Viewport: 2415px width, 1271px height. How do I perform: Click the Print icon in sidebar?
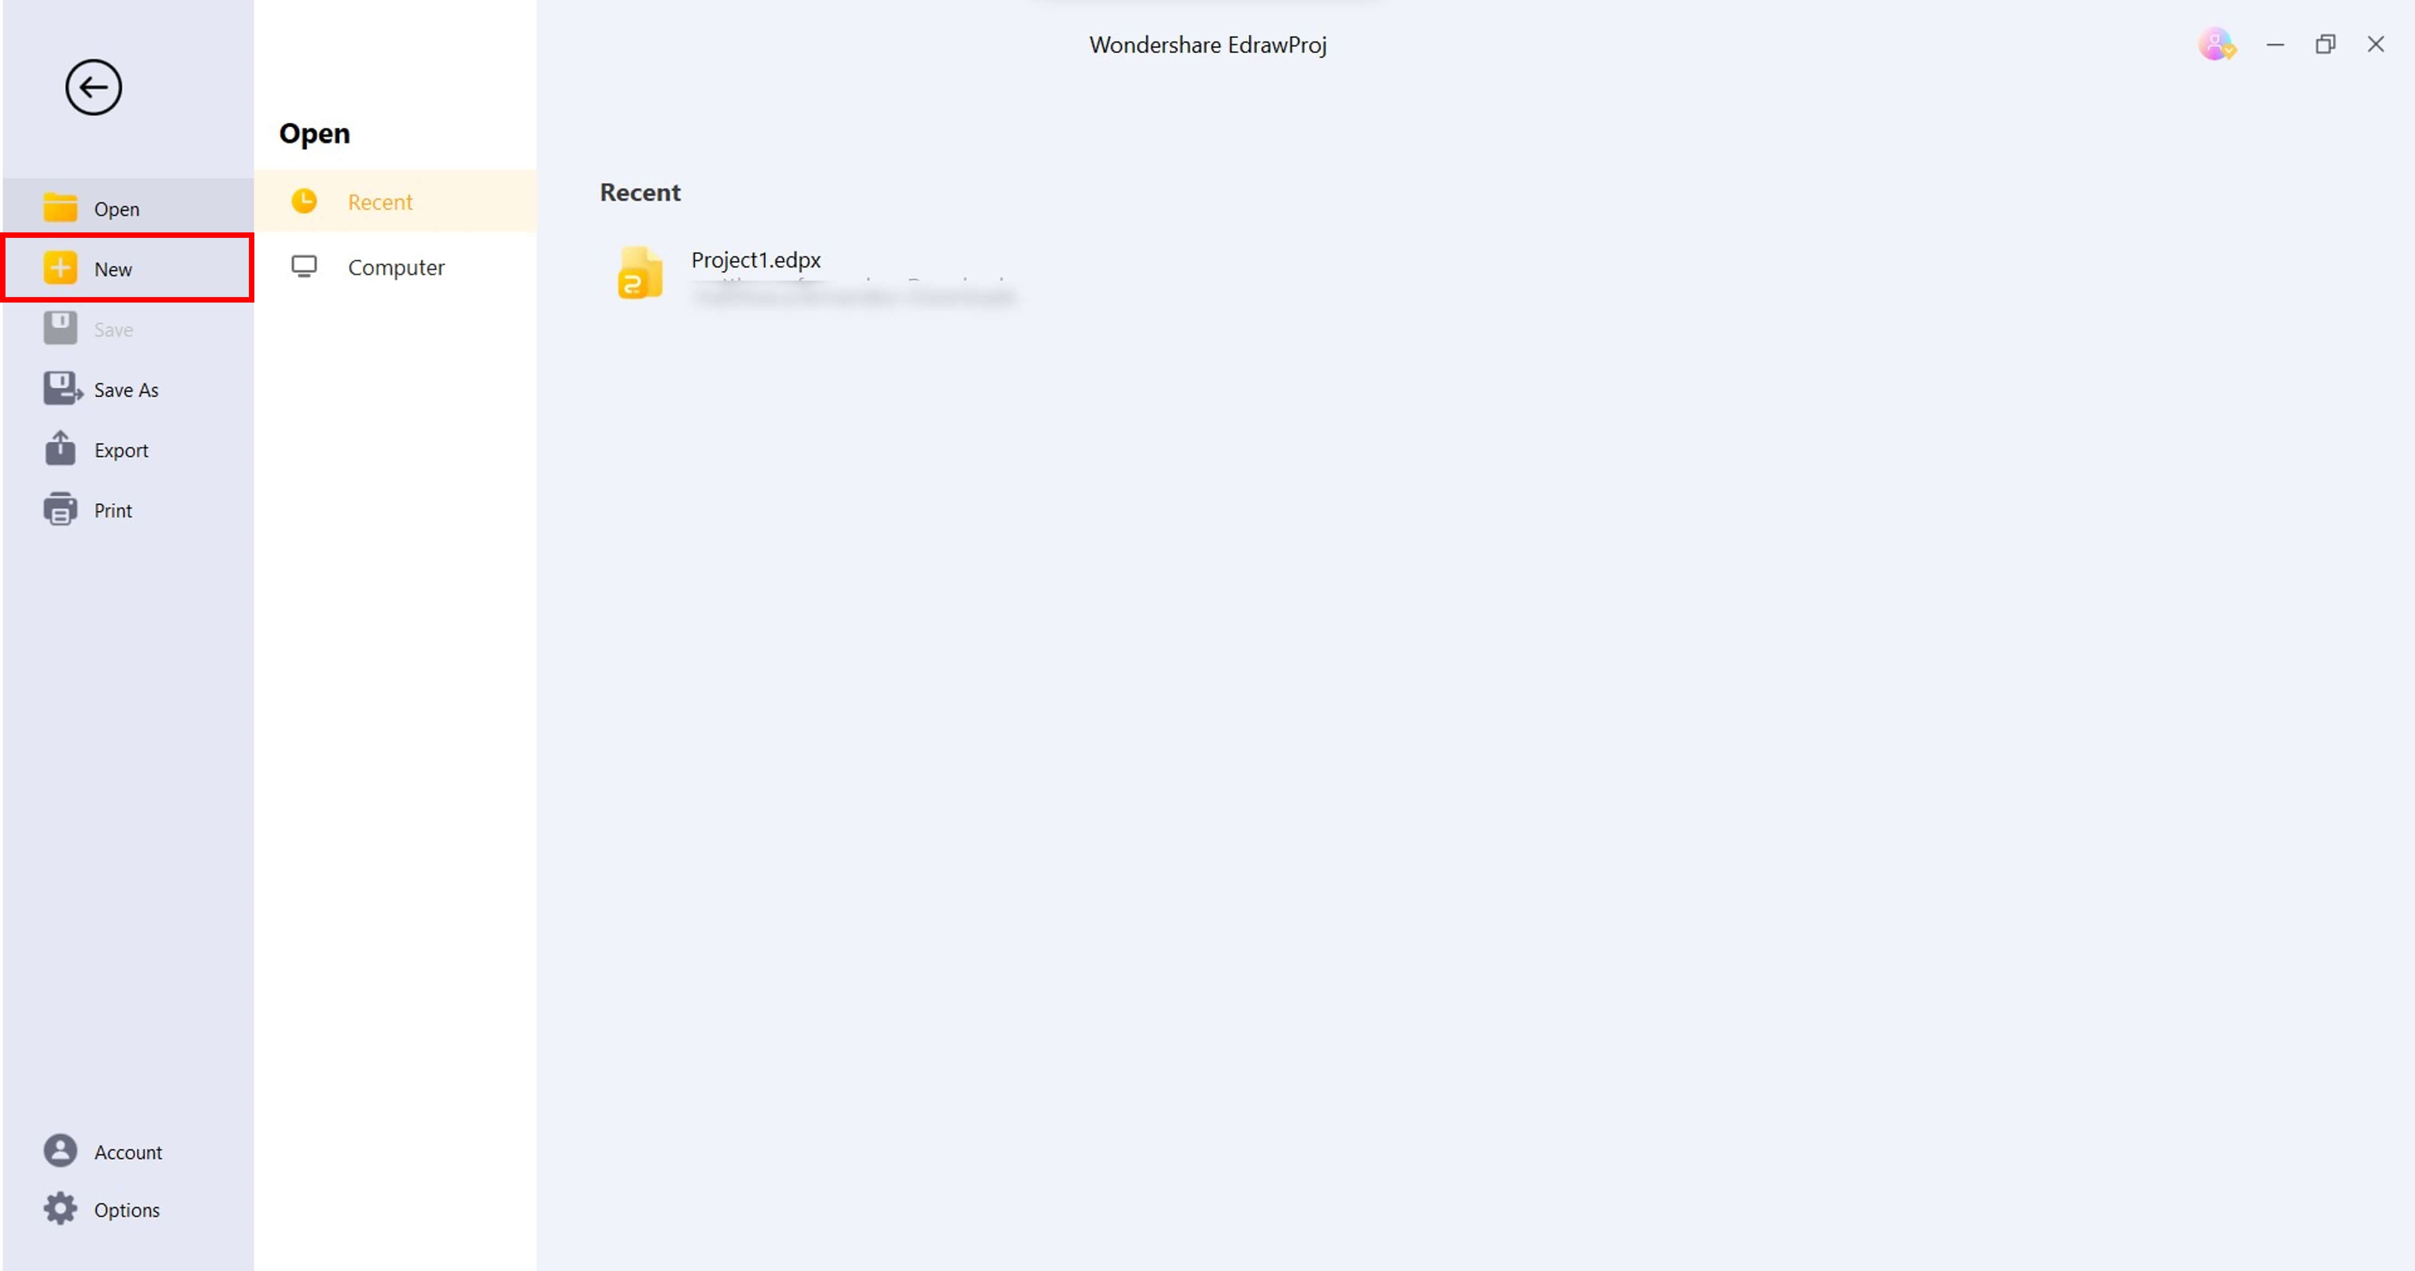pos(61,509)
